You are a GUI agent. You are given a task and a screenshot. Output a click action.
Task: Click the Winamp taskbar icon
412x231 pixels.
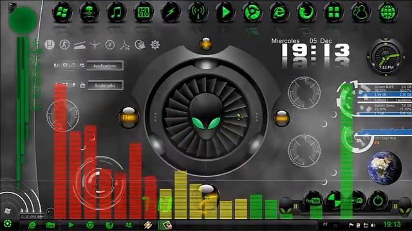coord(148,225)
